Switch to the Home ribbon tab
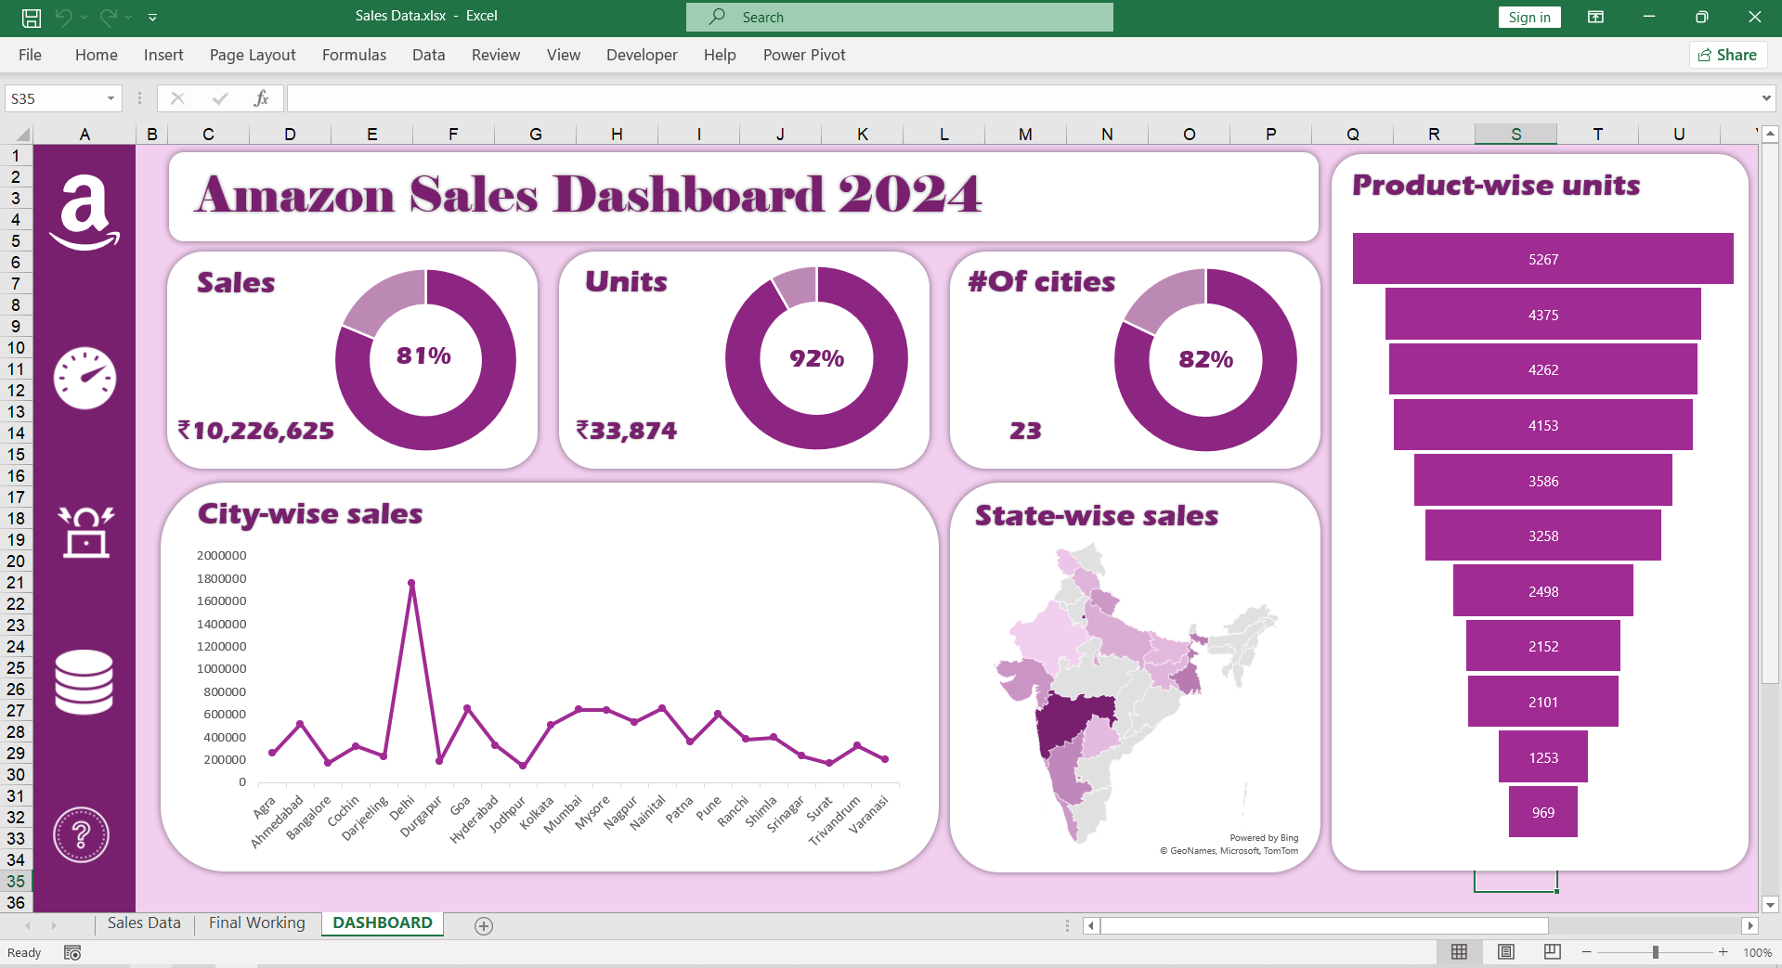The height and width of the screenshot is (968, 1782). (97, 55)
